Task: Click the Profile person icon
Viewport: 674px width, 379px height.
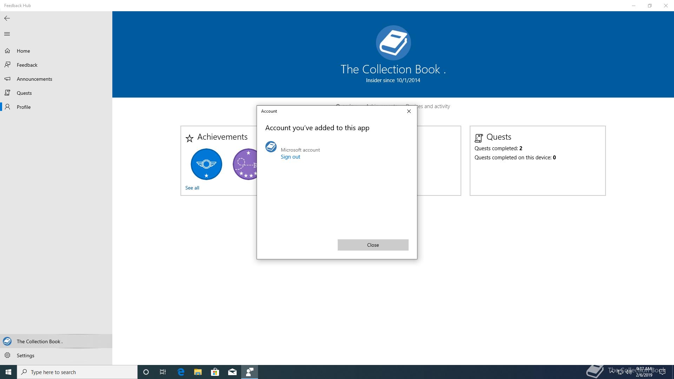Action: click(7, 107)
